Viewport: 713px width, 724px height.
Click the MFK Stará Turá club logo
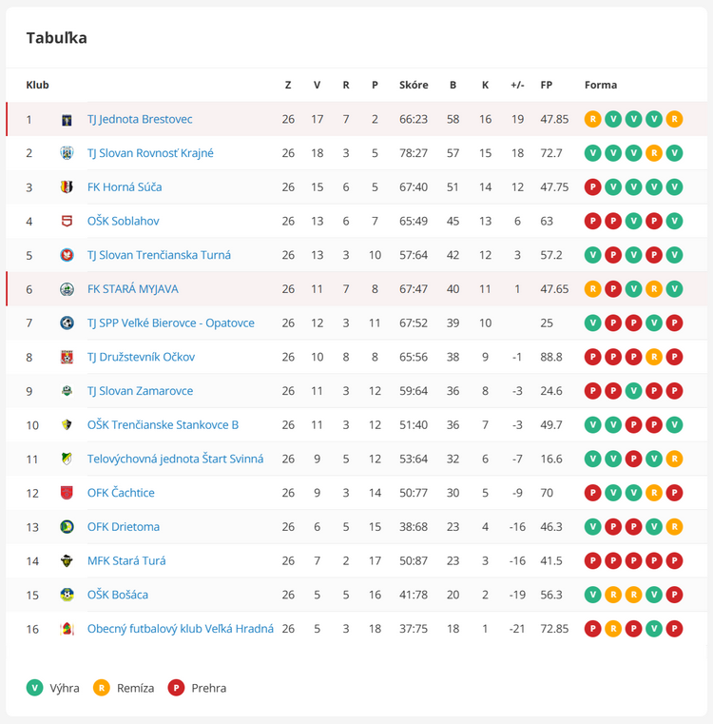point(67,561)
